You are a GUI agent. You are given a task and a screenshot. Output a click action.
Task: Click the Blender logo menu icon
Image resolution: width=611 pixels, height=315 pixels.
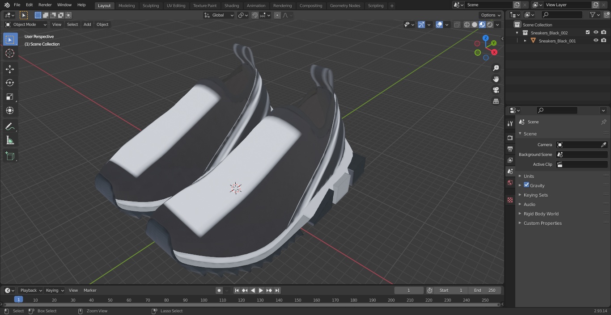tap(7, 5)
